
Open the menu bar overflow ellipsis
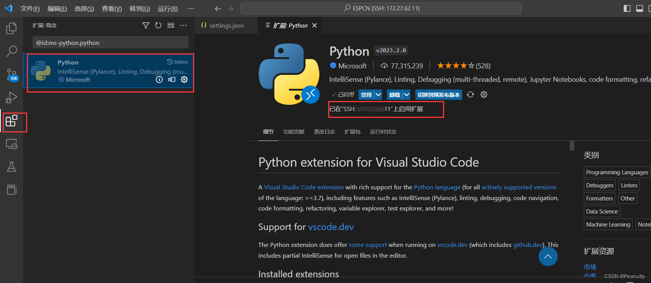coord(191,8)
